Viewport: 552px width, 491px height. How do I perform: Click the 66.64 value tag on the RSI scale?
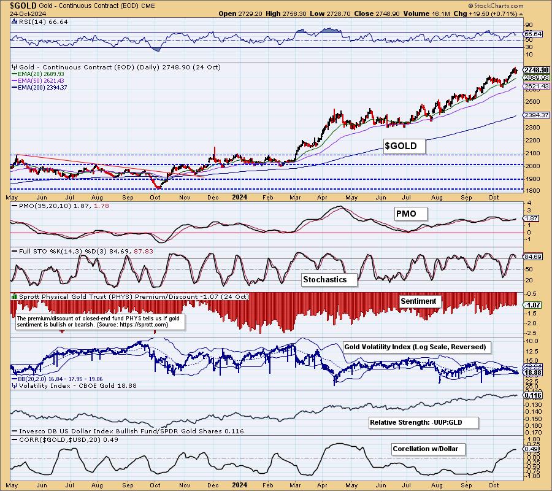point(533,34)
